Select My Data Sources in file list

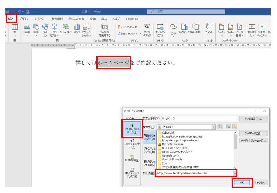(172, 144)
